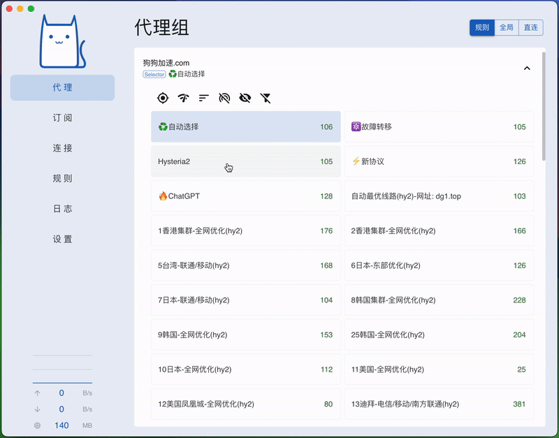Open the 日志 sidebar item
The width and height of the screenshot is (559, 438).
(62, 209)
